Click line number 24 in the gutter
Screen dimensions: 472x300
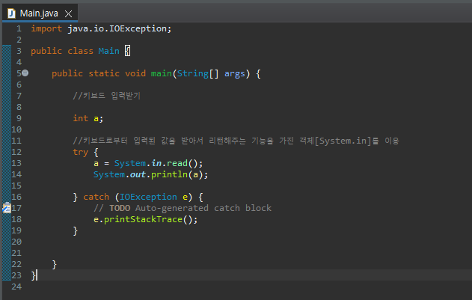pos(16,287)
